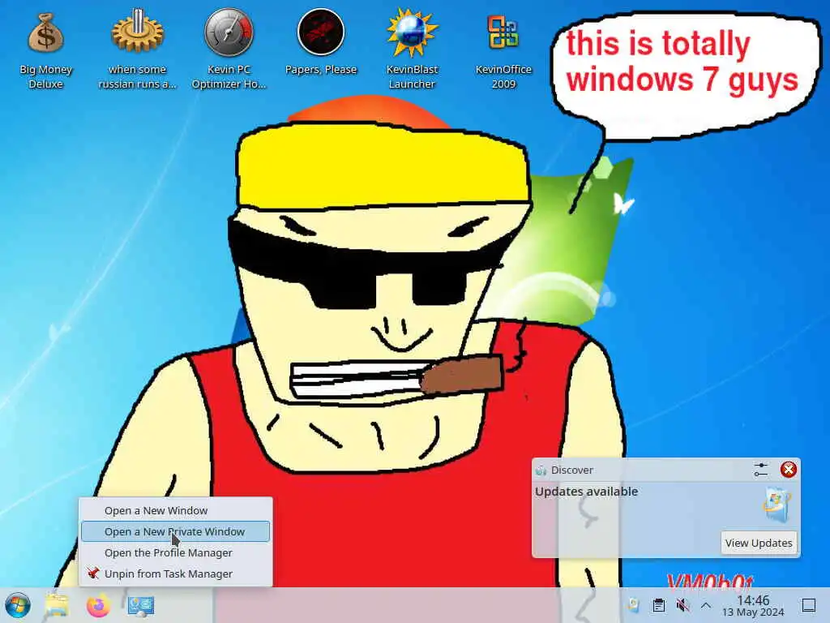
Task: Toggle the muted volume tray icon
Action: 682,605
